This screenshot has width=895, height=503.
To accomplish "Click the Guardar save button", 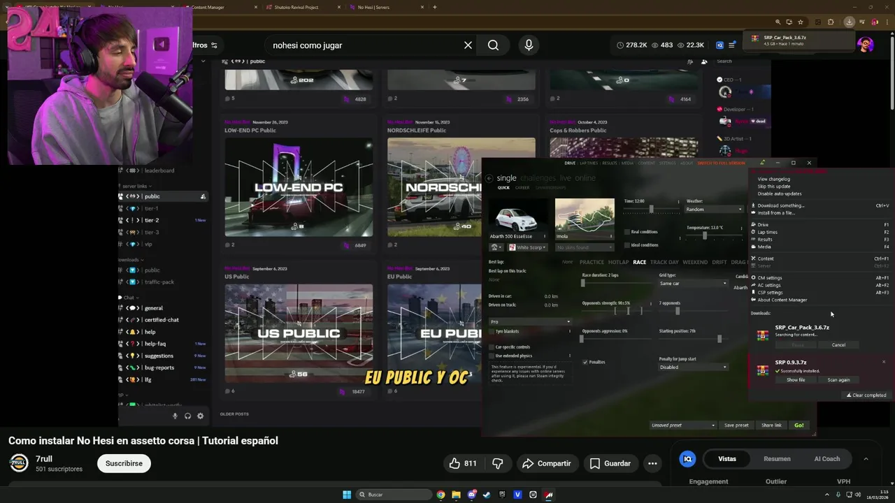I will (610, 463).
